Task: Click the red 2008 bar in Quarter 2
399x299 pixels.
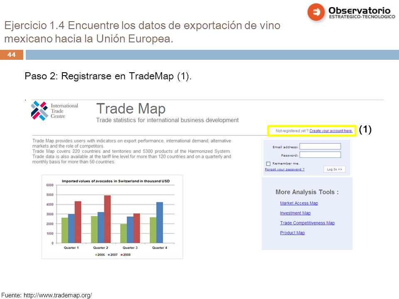Action: click(x=107, y=219)
